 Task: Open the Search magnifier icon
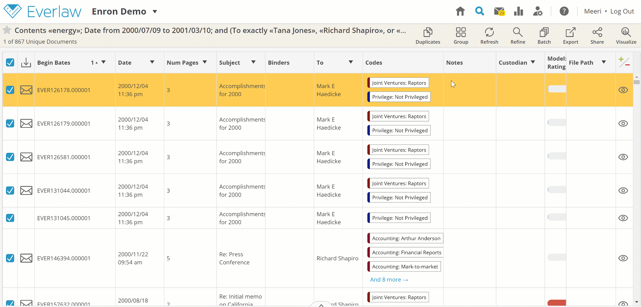480,11
